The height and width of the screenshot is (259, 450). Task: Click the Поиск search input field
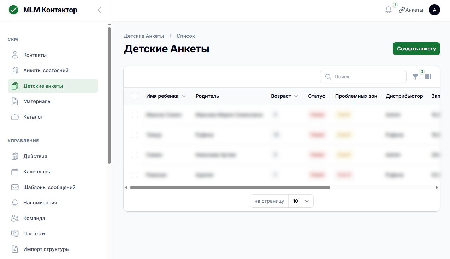click(363, 77)
